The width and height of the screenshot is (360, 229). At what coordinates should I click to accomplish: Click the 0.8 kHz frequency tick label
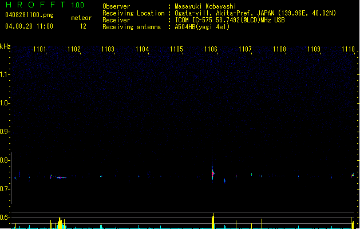pos(5,160)
